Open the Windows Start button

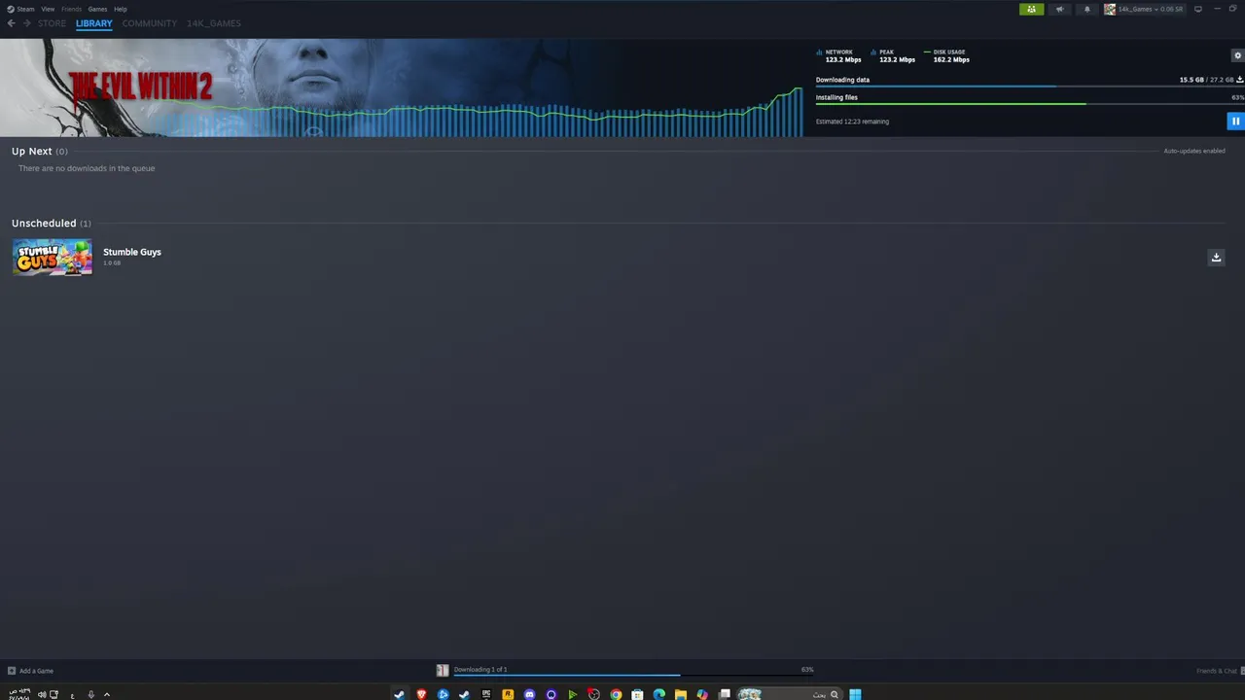click(855, 694)
